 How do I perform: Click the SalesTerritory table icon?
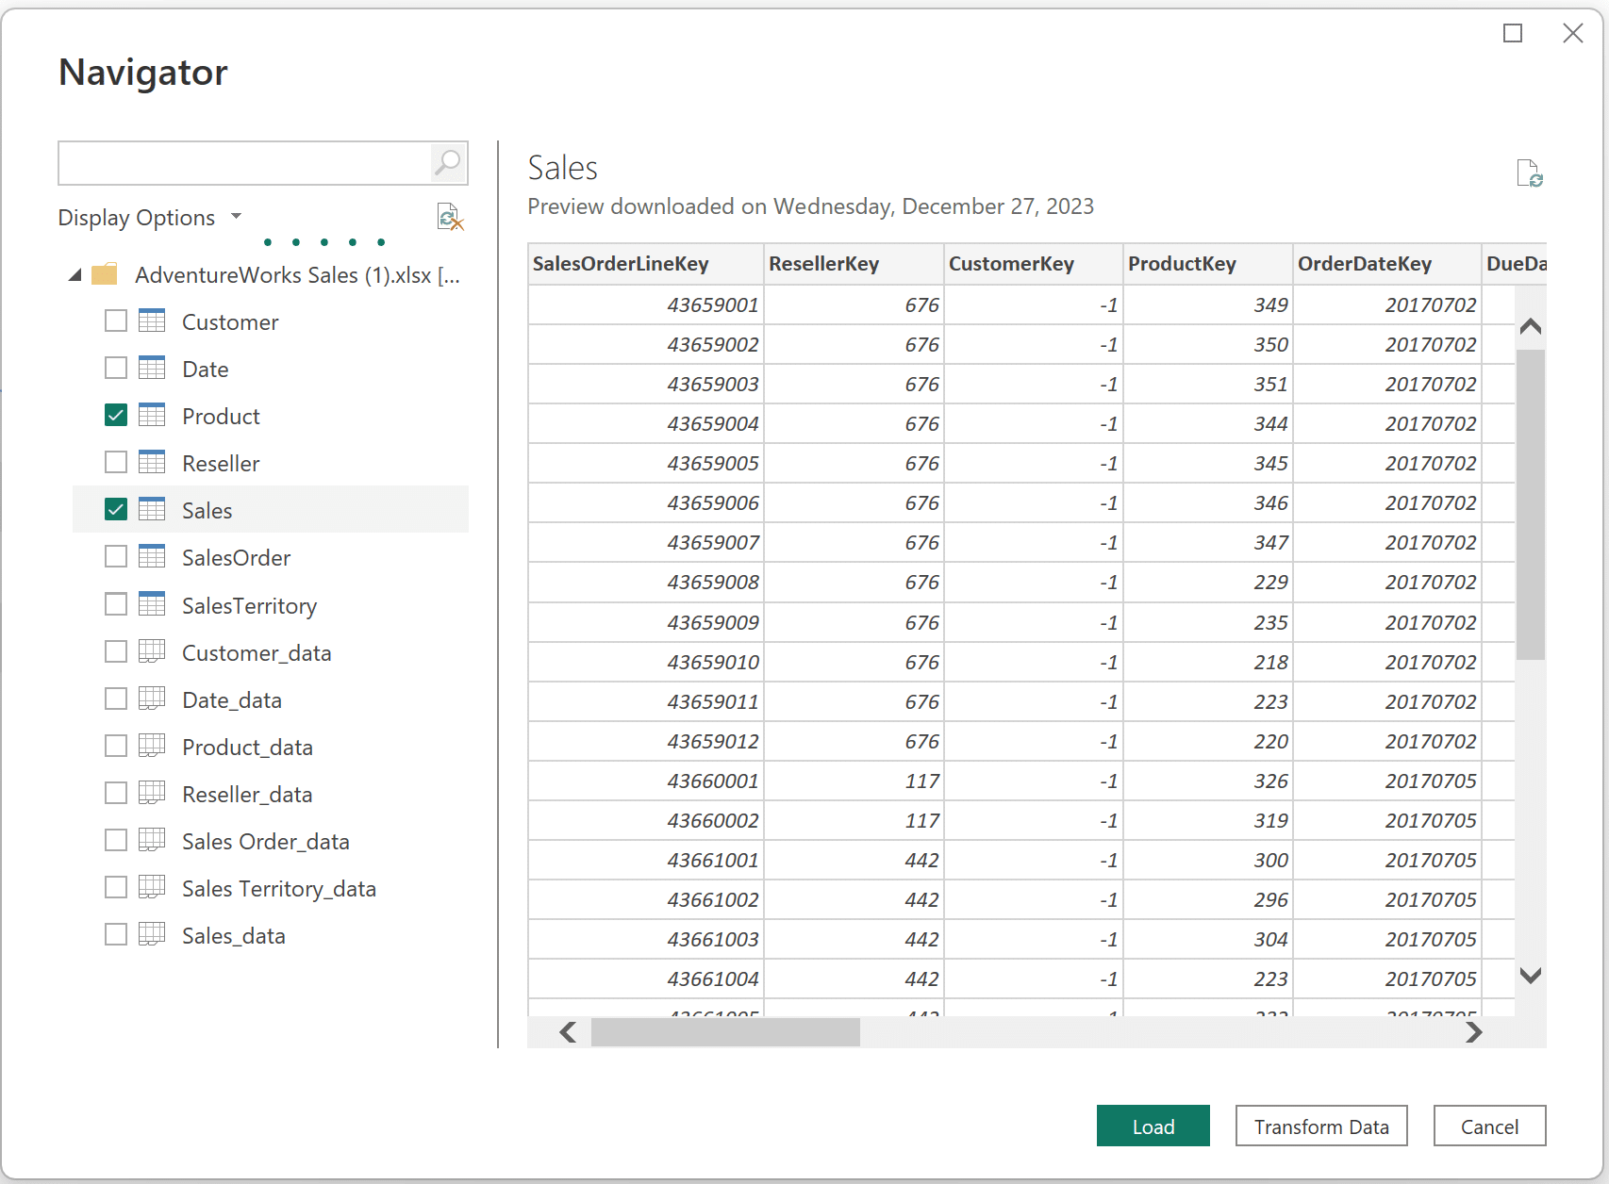click(152, 604)
